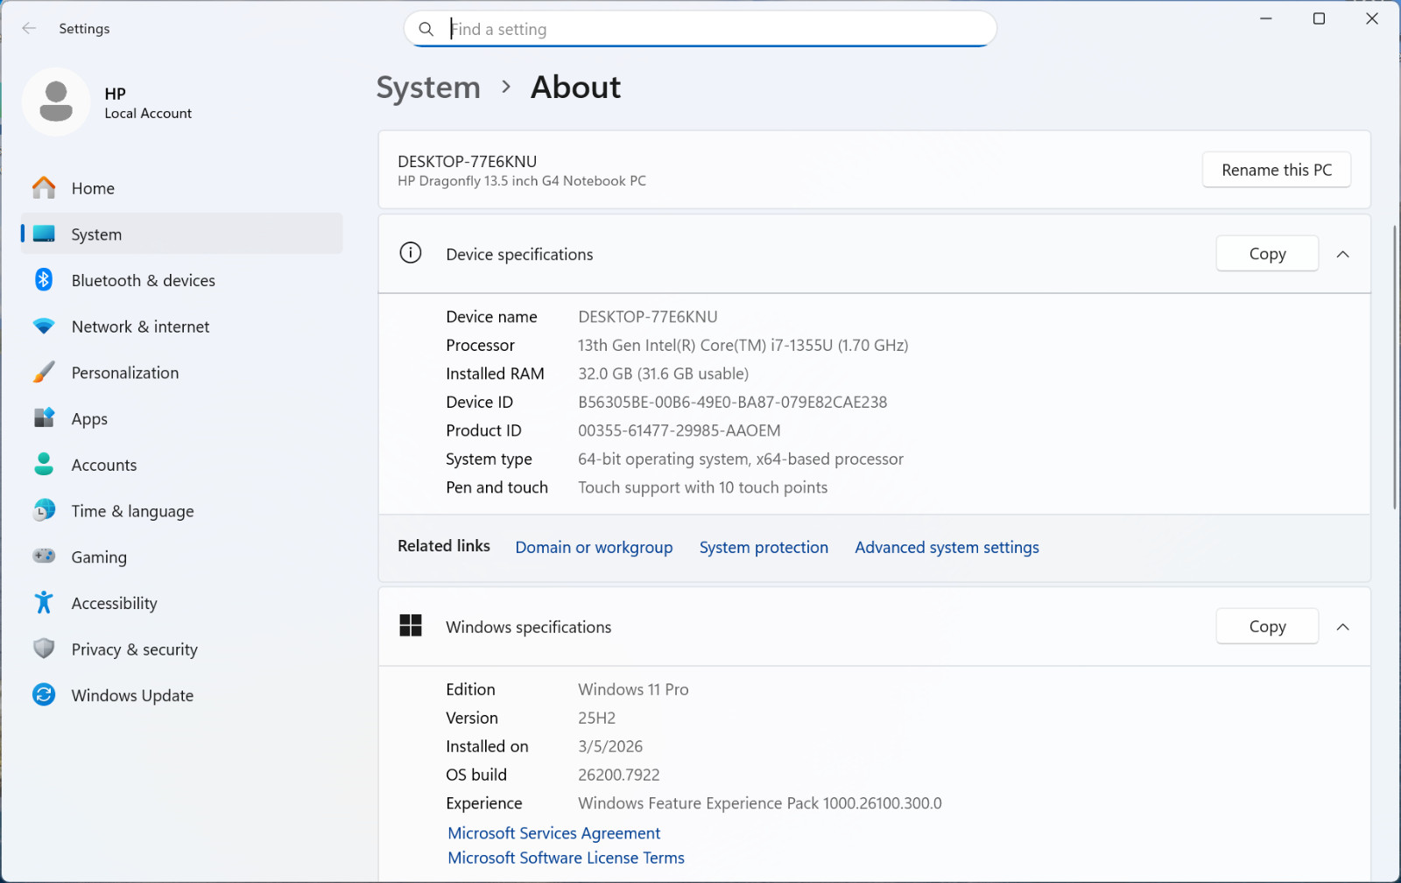Image resolution: width=1401 pixels, height=883 pixels.
Task: Open the Apps settings category
Action: click(x=181, y=418)
